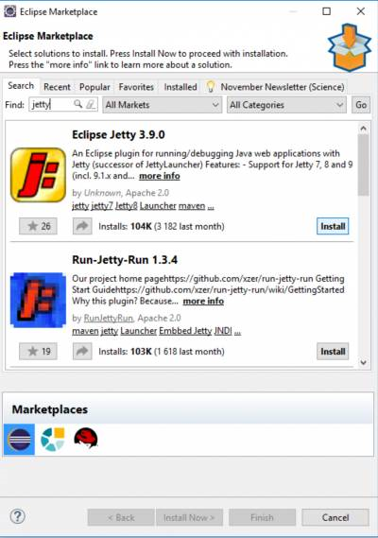Clear the Find field with the eraser icon
Viewport: 378px width, 538px height.
coord(90,104)
